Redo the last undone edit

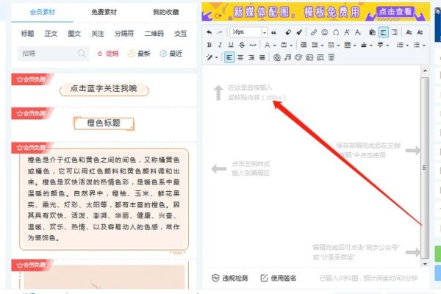coord(220,32)
